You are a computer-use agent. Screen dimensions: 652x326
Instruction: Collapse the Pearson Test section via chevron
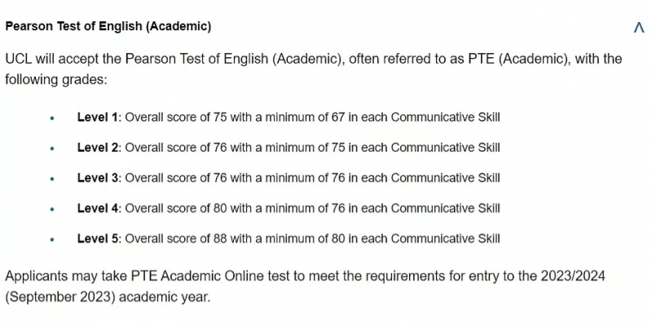(639, 29)
